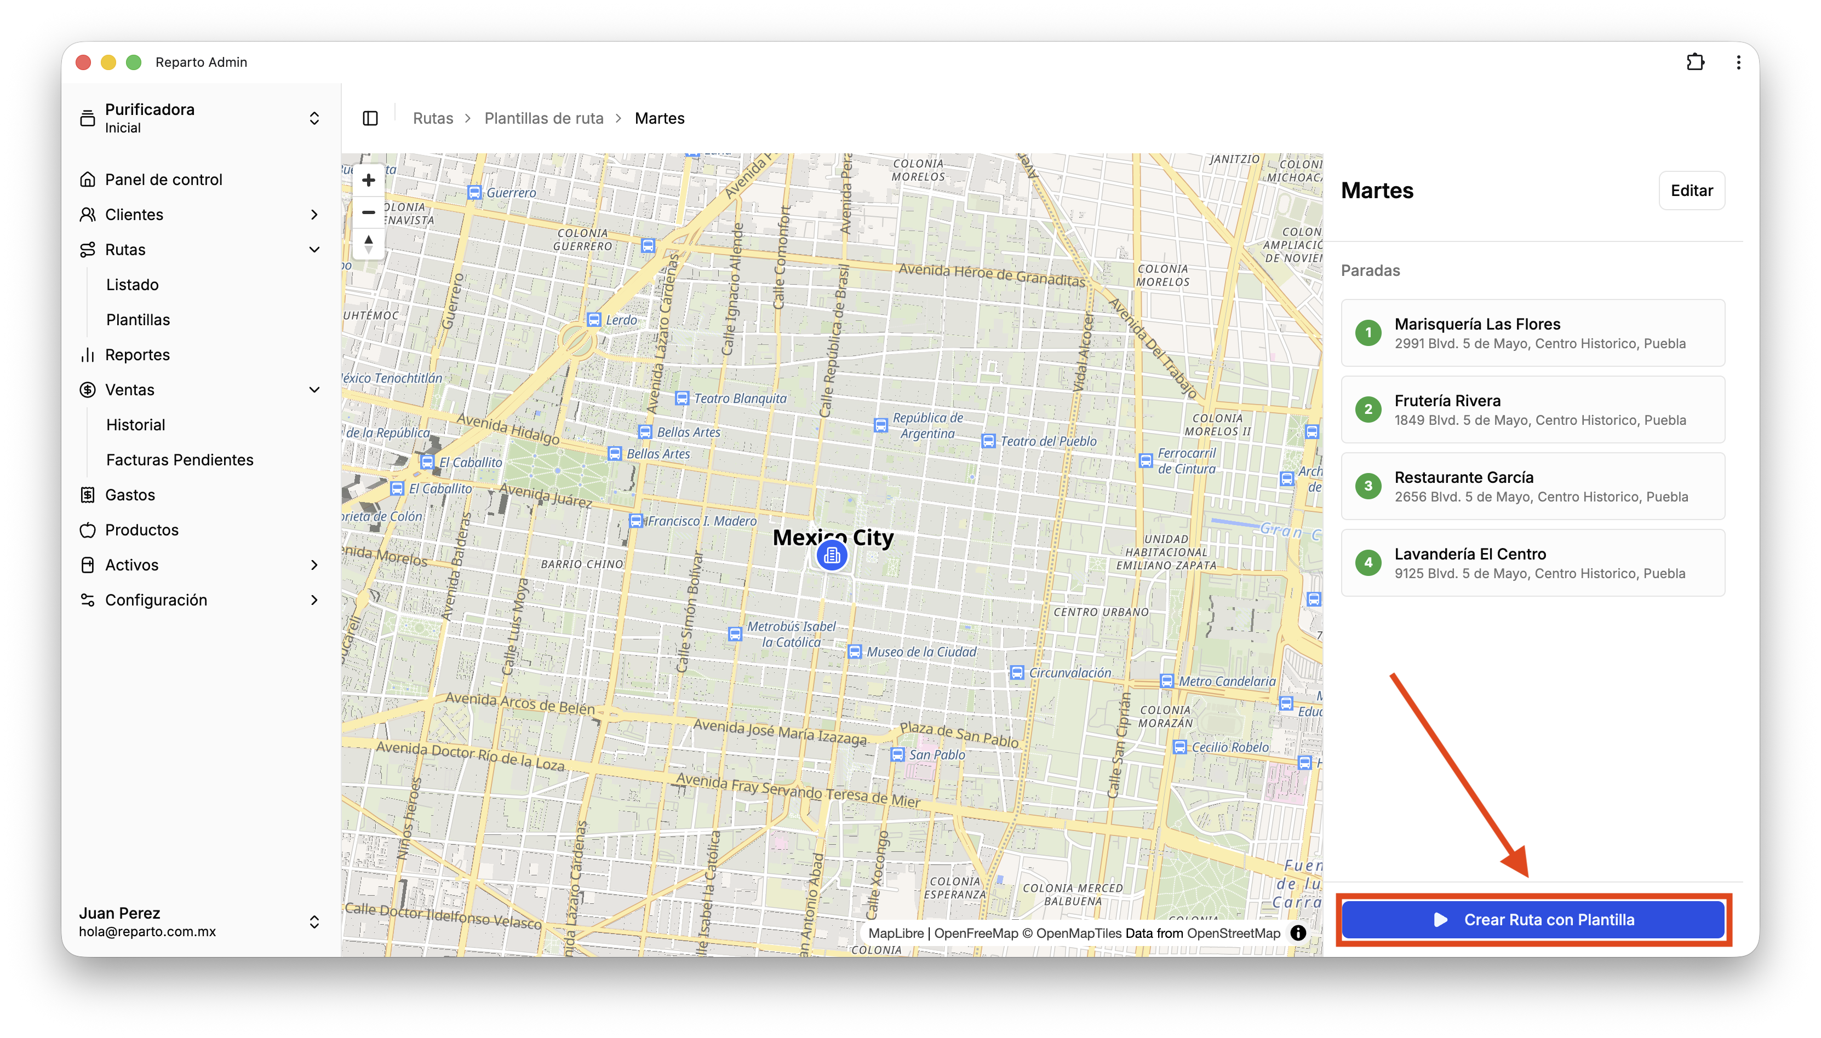Click the Martes breadcrumb text
The width and height of the screenshot is (1821, 1038).
(659, 118)
